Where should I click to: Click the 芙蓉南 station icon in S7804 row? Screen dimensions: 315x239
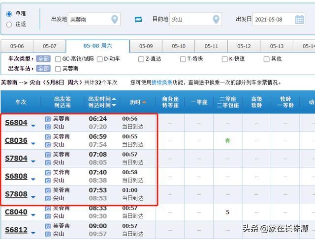click(48, 155)
